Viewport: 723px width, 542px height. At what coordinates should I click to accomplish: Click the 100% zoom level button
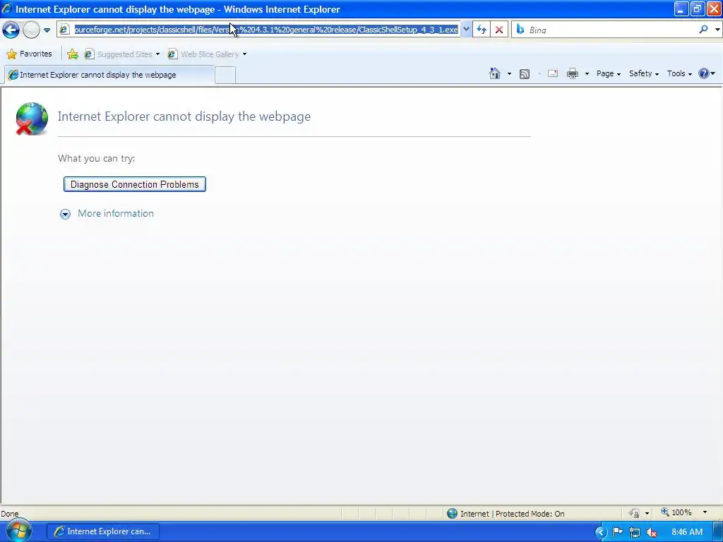tap(676, 512)
